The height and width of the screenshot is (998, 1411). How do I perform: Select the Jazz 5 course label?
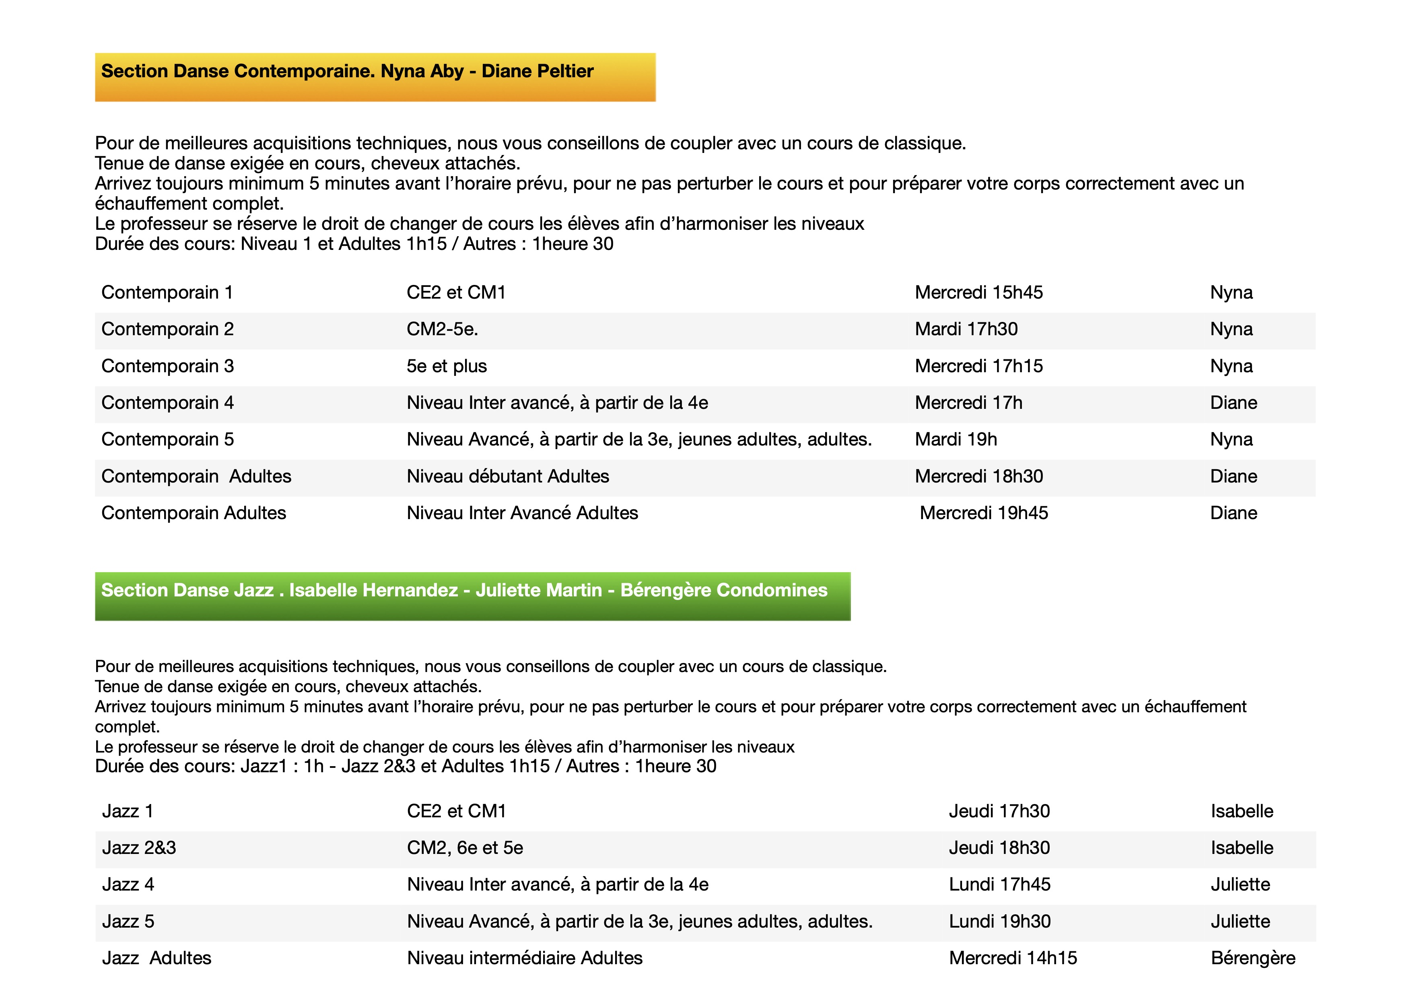tap(128, 922)
